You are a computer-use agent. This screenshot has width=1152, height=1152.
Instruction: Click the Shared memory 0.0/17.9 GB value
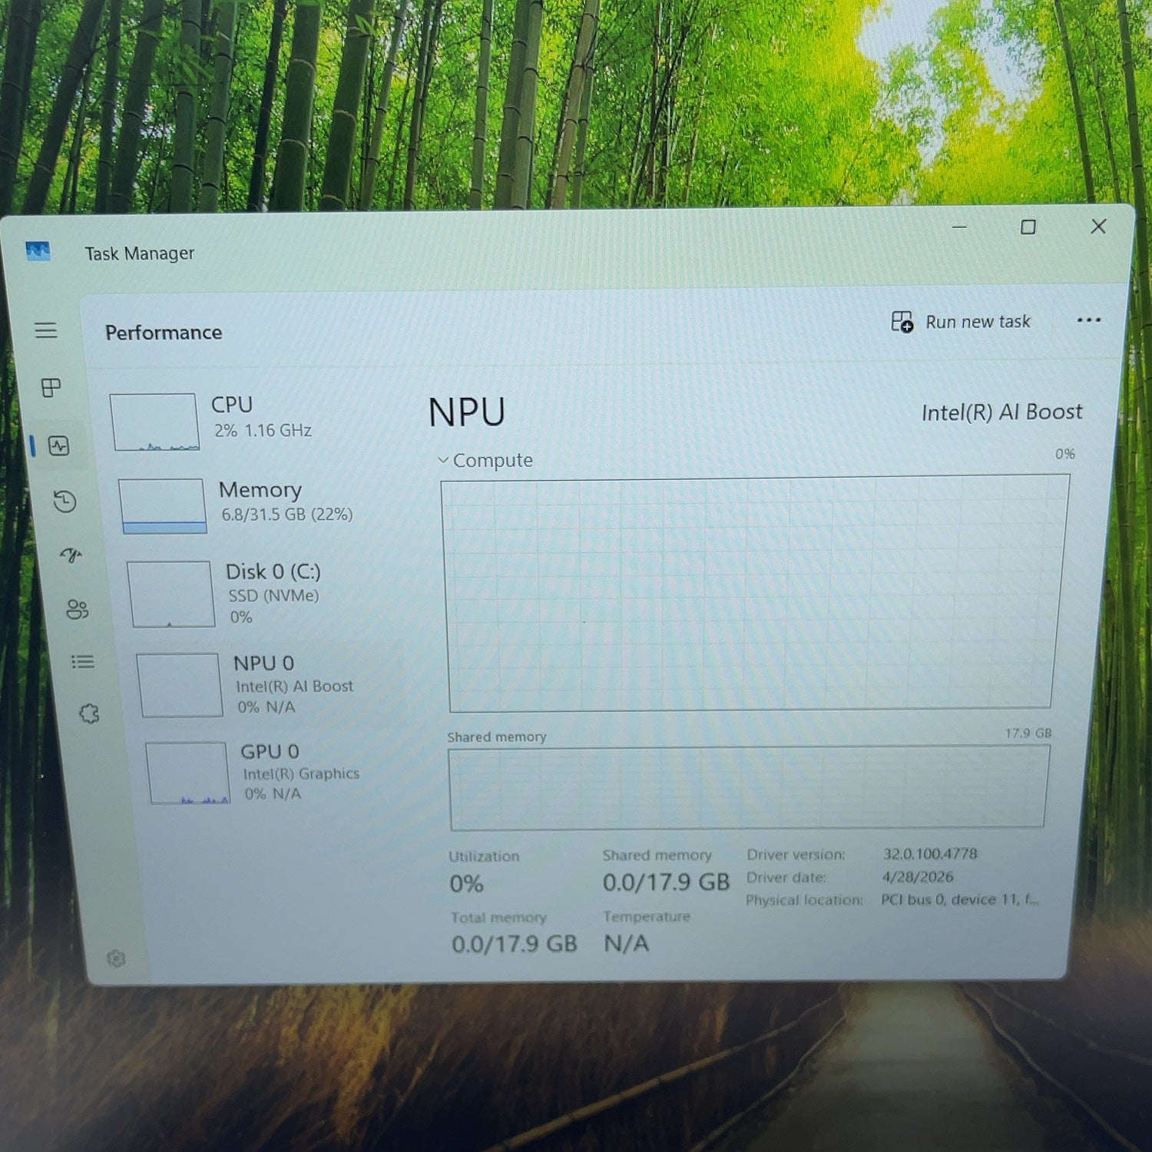(666, 882)
